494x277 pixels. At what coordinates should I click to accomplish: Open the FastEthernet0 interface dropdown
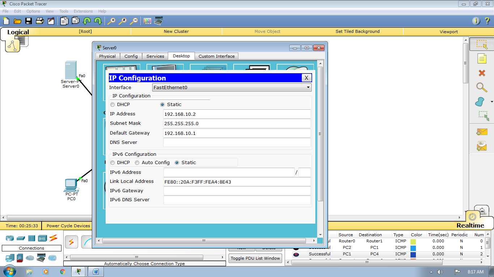click(232, 87)
